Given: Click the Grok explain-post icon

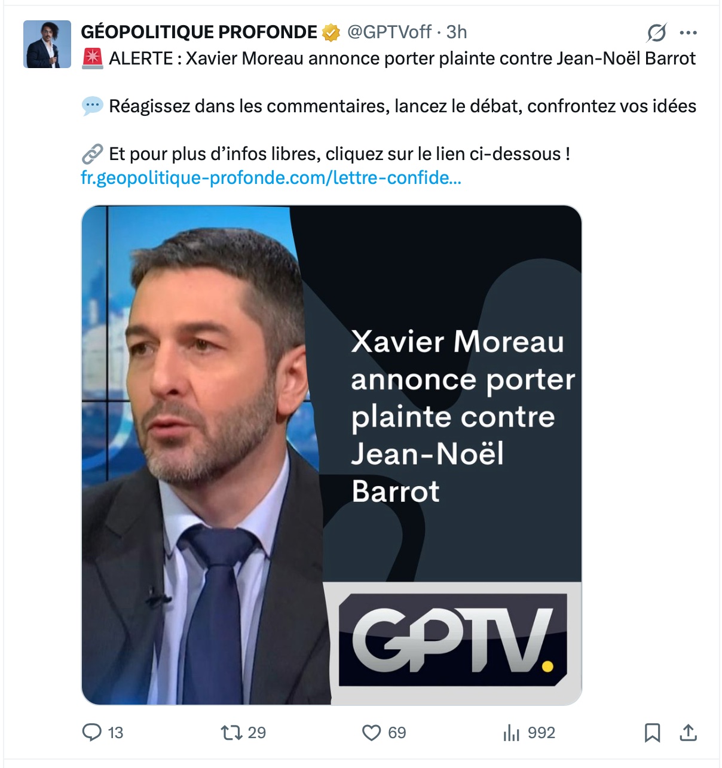Looking at the screenshot, I should click(656, 33).
